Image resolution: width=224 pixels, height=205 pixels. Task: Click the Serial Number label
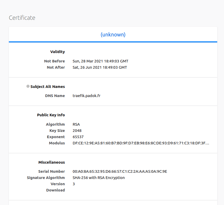click(x=51, y=171)
